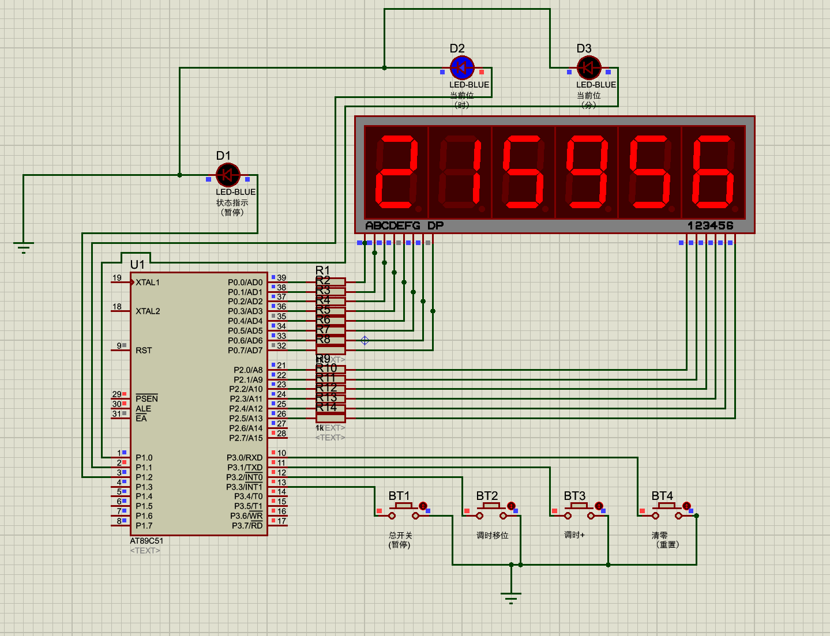Click the XTAL1 pin 19 of U1
This screenshot has height=636, width=830.
tap(122, 282)
